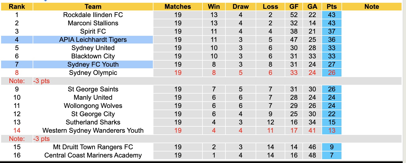Image resolution: width=406 pixels, height=163 pixels.
Task: Click the -3 pts note under Sydney Olympic
Action: 42,81
